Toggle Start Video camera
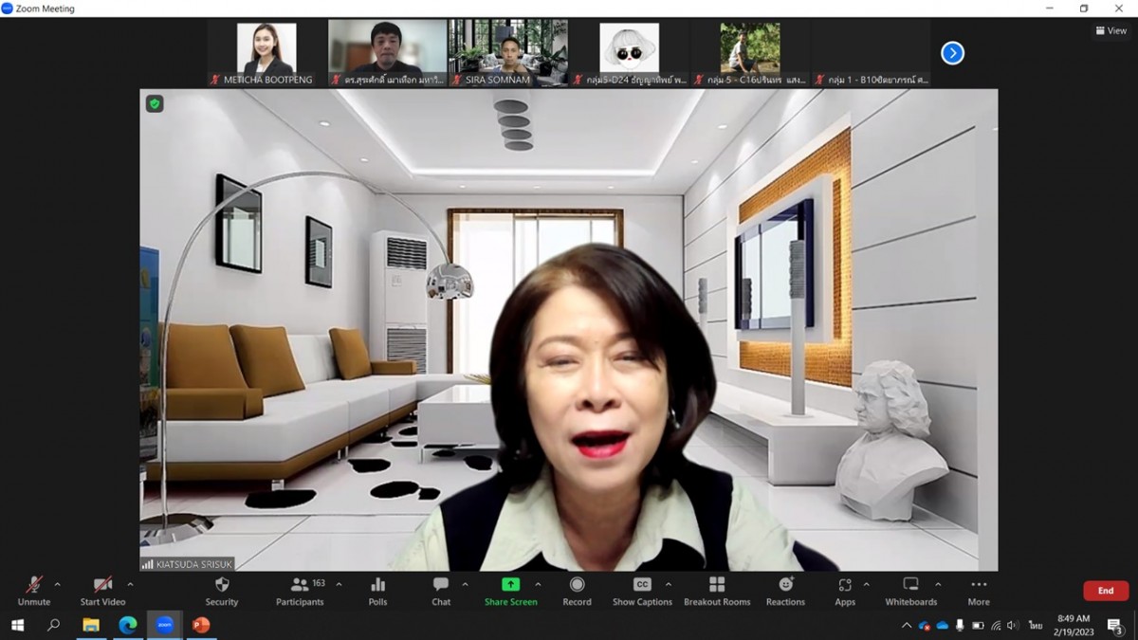The height and width of the screenshot is (640, 1138). click(102, 585)
